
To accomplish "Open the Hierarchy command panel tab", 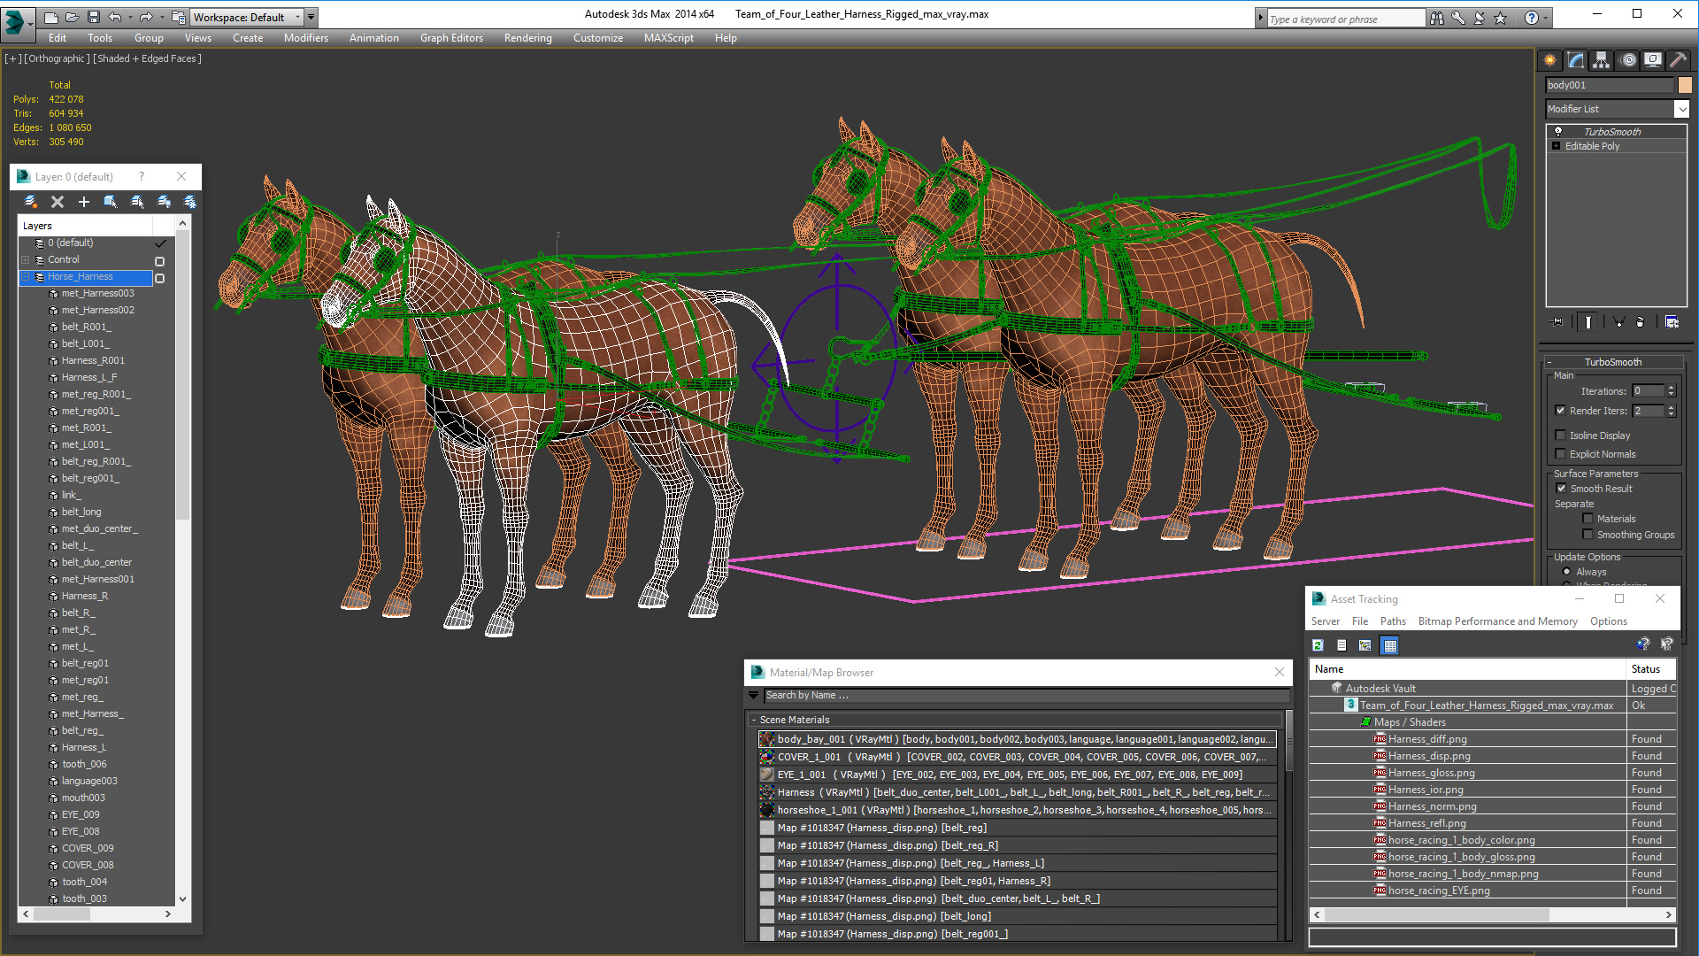I will (1601, 60).
